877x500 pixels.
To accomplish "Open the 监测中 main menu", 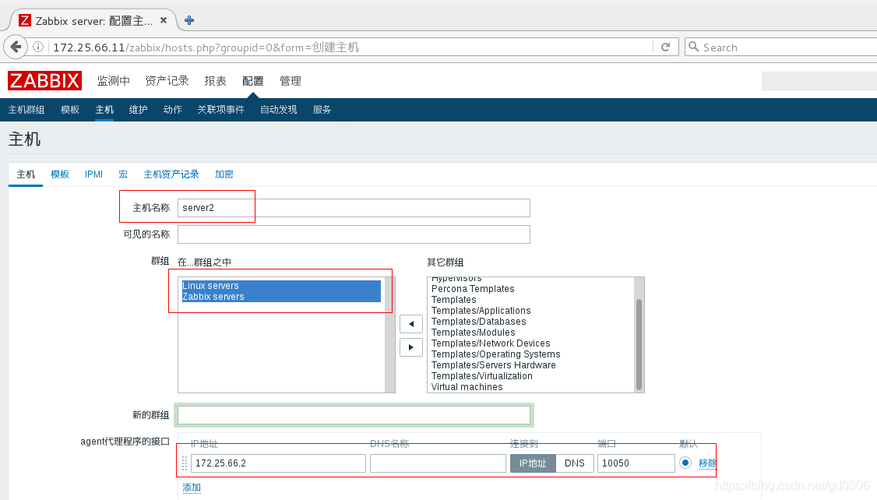I will pos(113,81).
